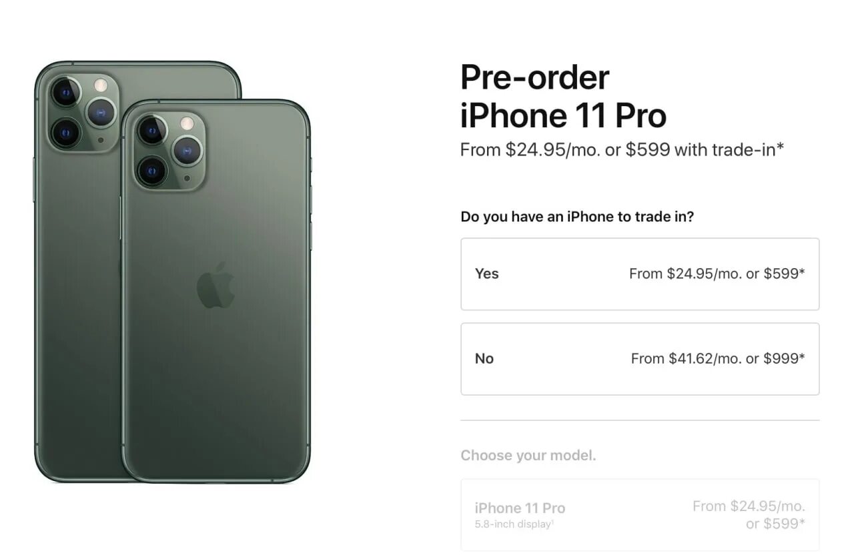Click the 5.8-inch display footnote text
854x555 pixels.
(x=514, y=524)
